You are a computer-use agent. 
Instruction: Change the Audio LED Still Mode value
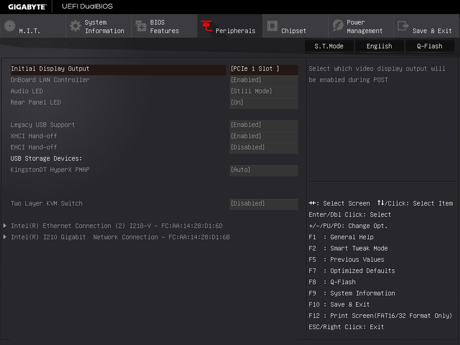pyautogui.click(x=263, y=91)
